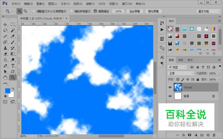Screen dimensions: 223x139
Task: Swap foreground and background colors
Action: coord(13,89)
